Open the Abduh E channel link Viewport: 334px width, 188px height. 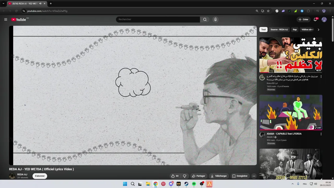pos(270,137)
